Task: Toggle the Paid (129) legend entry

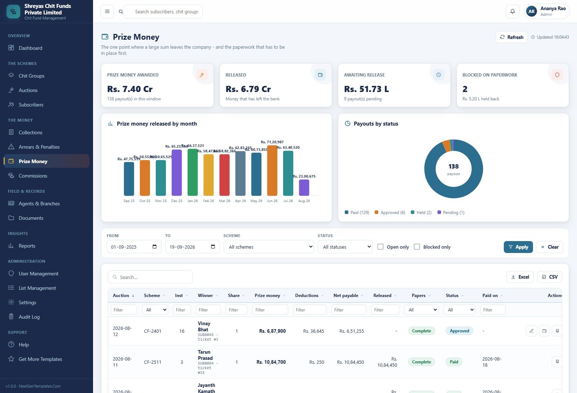Action: tap(357, 213)
